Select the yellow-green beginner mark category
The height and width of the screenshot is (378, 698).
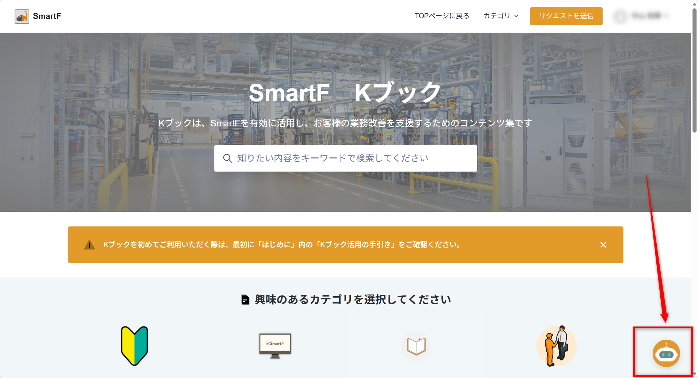[134, 345]
